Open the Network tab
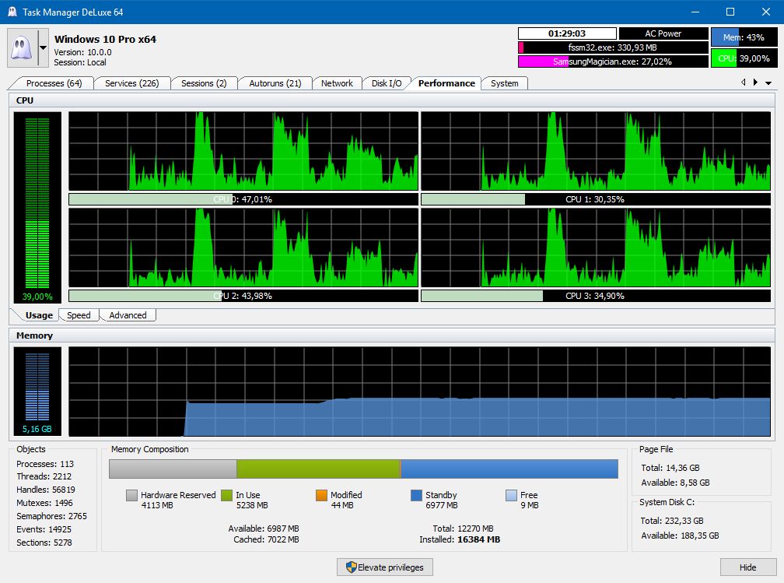This screenshot has height=583, width=784. click(x=337, y=83)
